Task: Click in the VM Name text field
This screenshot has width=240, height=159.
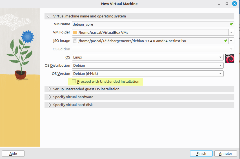Action: (x=149, y=24)
